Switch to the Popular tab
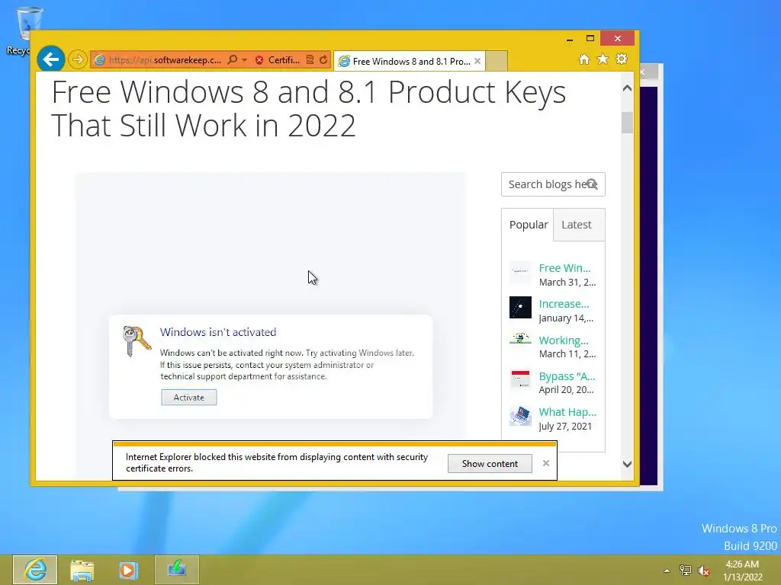This screenshot has width=781, height=585. [528, 225]
